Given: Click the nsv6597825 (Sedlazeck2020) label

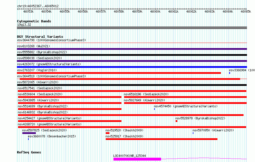Looking at the screenshot, I should click(44, 130).
